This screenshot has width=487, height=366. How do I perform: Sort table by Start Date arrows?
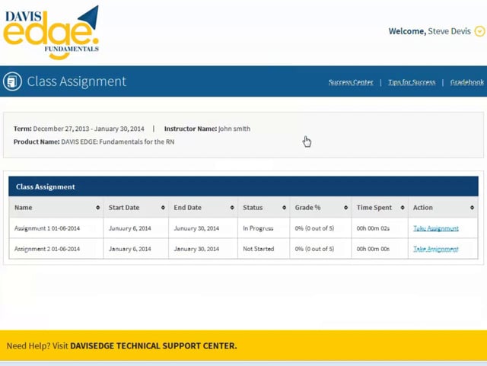pos(163,208)
